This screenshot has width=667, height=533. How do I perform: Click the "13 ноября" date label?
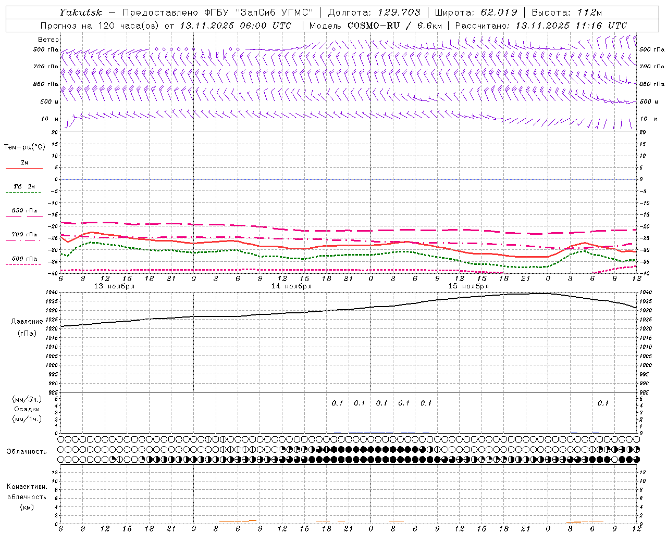click(114, 286)
